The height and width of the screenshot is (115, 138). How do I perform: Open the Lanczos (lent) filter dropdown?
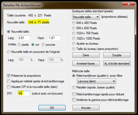[96, 81]
